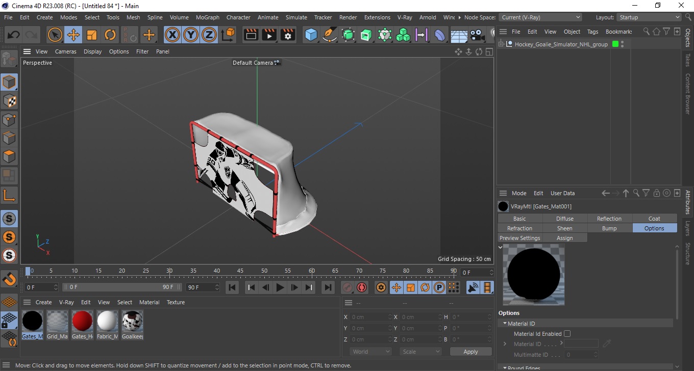Open the World coordinate dropdown
Image resolution: width=694 pixels, height=371 pixels.
(371, 352)
